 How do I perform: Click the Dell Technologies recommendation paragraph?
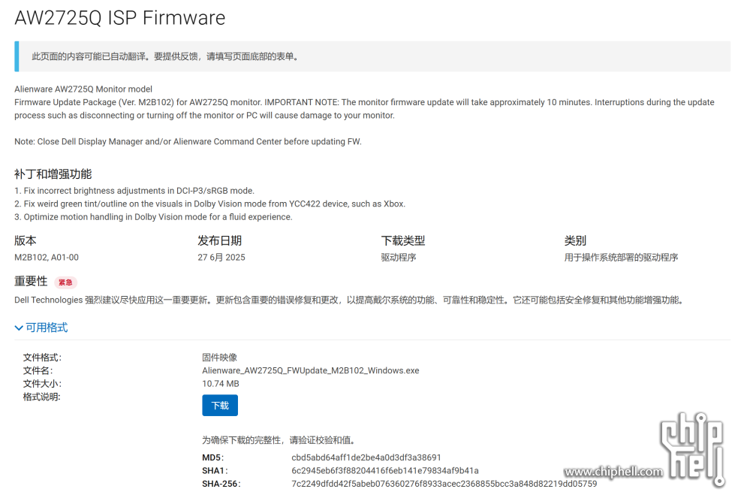pyautogui.click(x=349, y=300)
